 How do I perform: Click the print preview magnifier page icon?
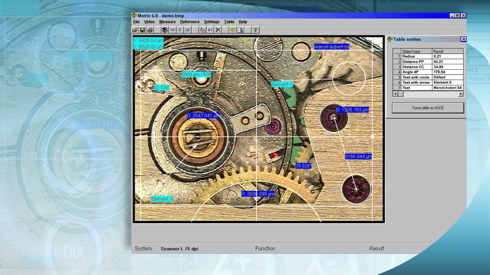[x=240, y=30]
